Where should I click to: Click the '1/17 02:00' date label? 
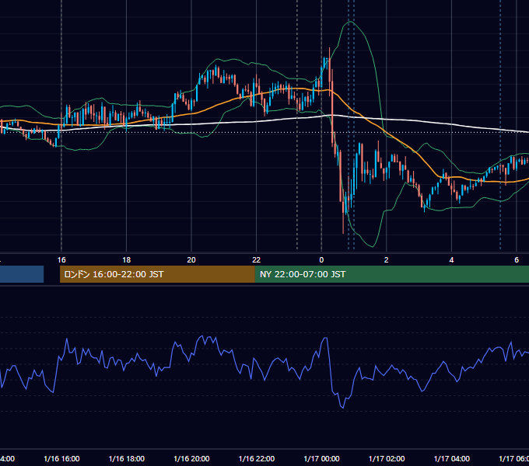coord(387,458)
